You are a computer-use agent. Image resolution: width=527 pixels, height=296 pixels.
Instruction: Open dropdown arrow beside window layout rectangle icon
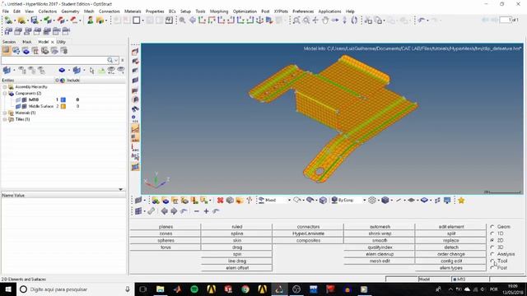click(x=142, y=21)
